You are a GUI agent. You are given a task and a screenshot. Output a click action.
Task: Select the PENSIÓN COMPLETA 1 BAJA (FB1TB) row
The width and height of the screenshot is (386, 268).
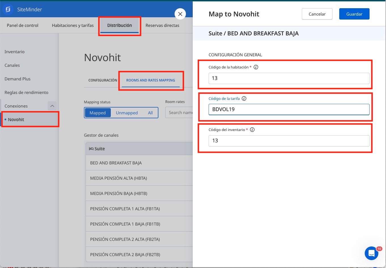[139, 224]
